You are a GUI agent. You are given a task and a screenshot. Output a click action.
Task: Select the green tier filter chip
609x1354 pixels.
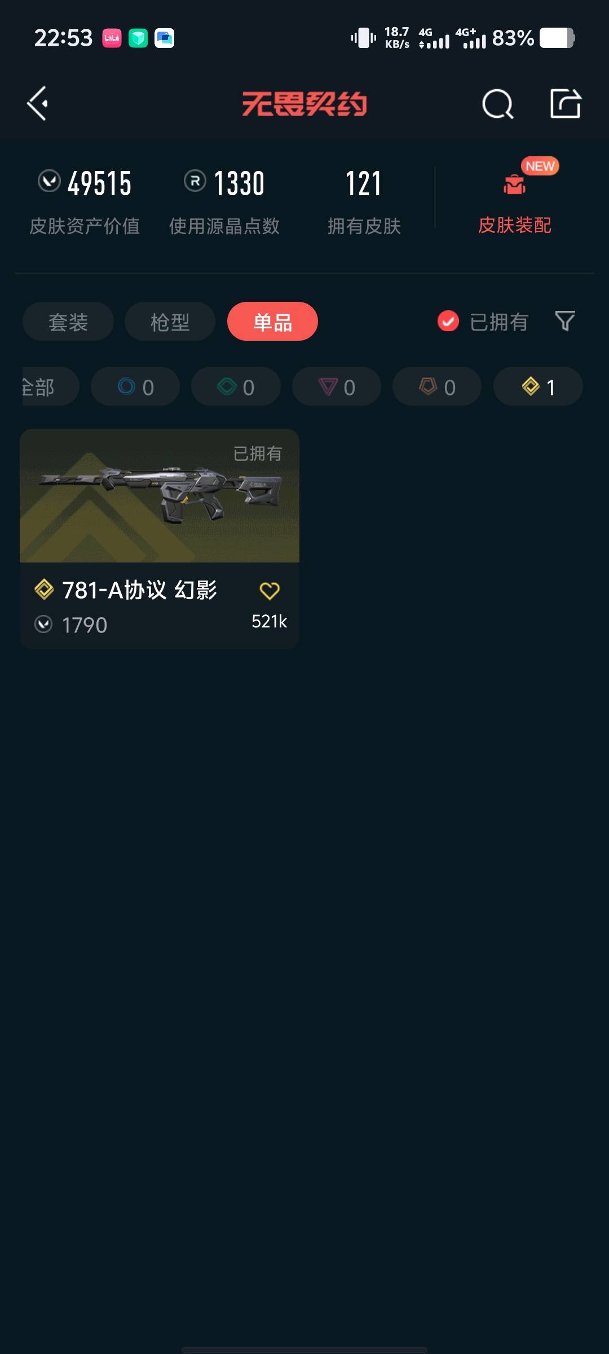click(x=236, y=386)
